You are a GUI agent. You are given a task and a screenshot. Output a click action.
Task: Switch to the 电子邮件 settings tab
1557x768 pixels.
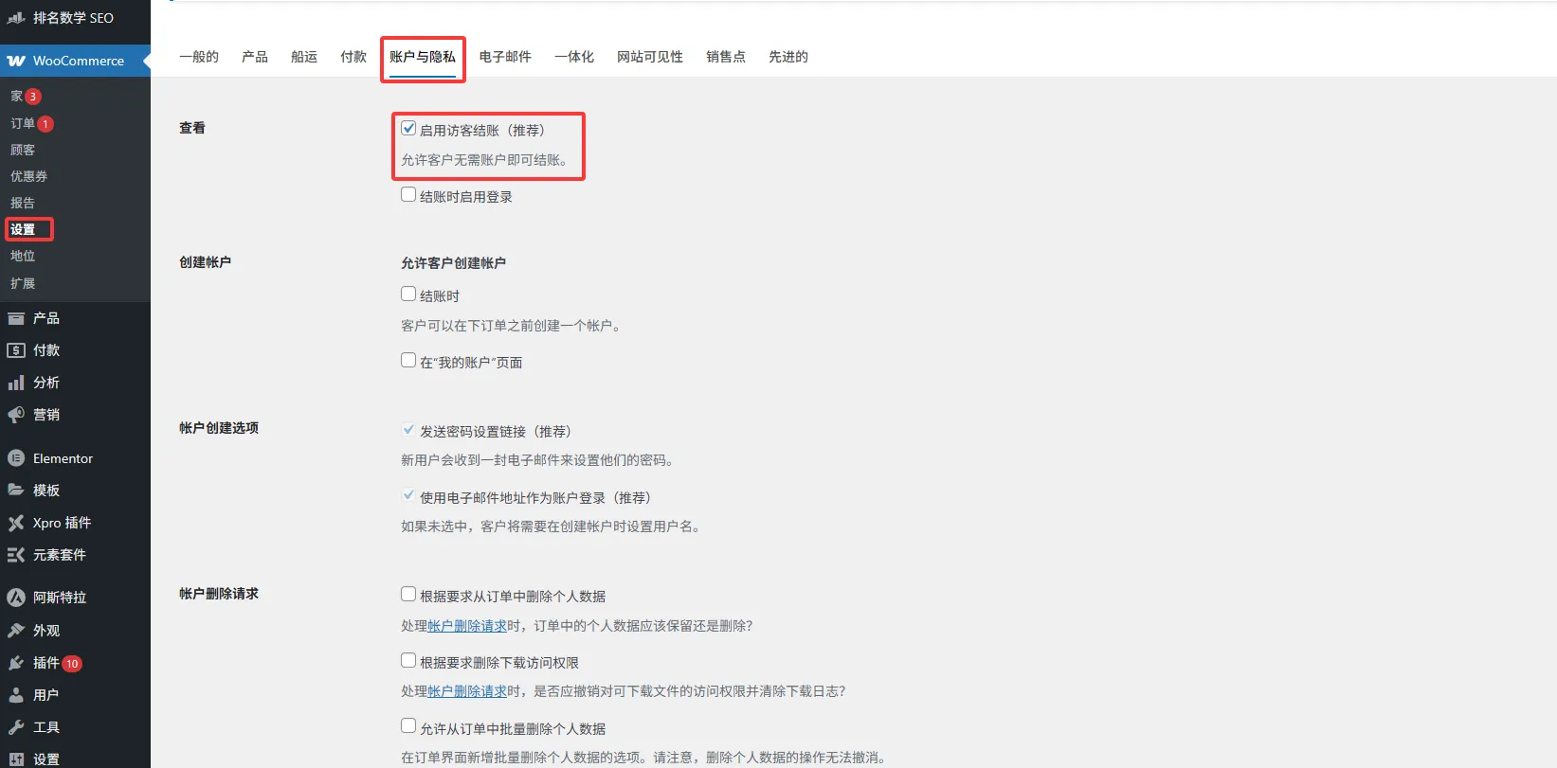pyautogui.click(x=505, y=57)
